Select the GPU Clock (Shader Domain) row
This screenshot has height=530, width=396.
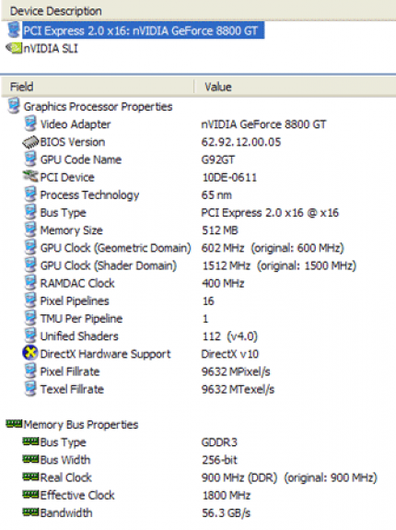(x=199, y=265)
